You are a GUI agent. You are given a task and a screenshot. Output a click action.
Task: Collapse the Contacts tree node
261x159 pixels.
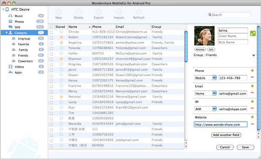pyautogui.click(x=7, y=32)
